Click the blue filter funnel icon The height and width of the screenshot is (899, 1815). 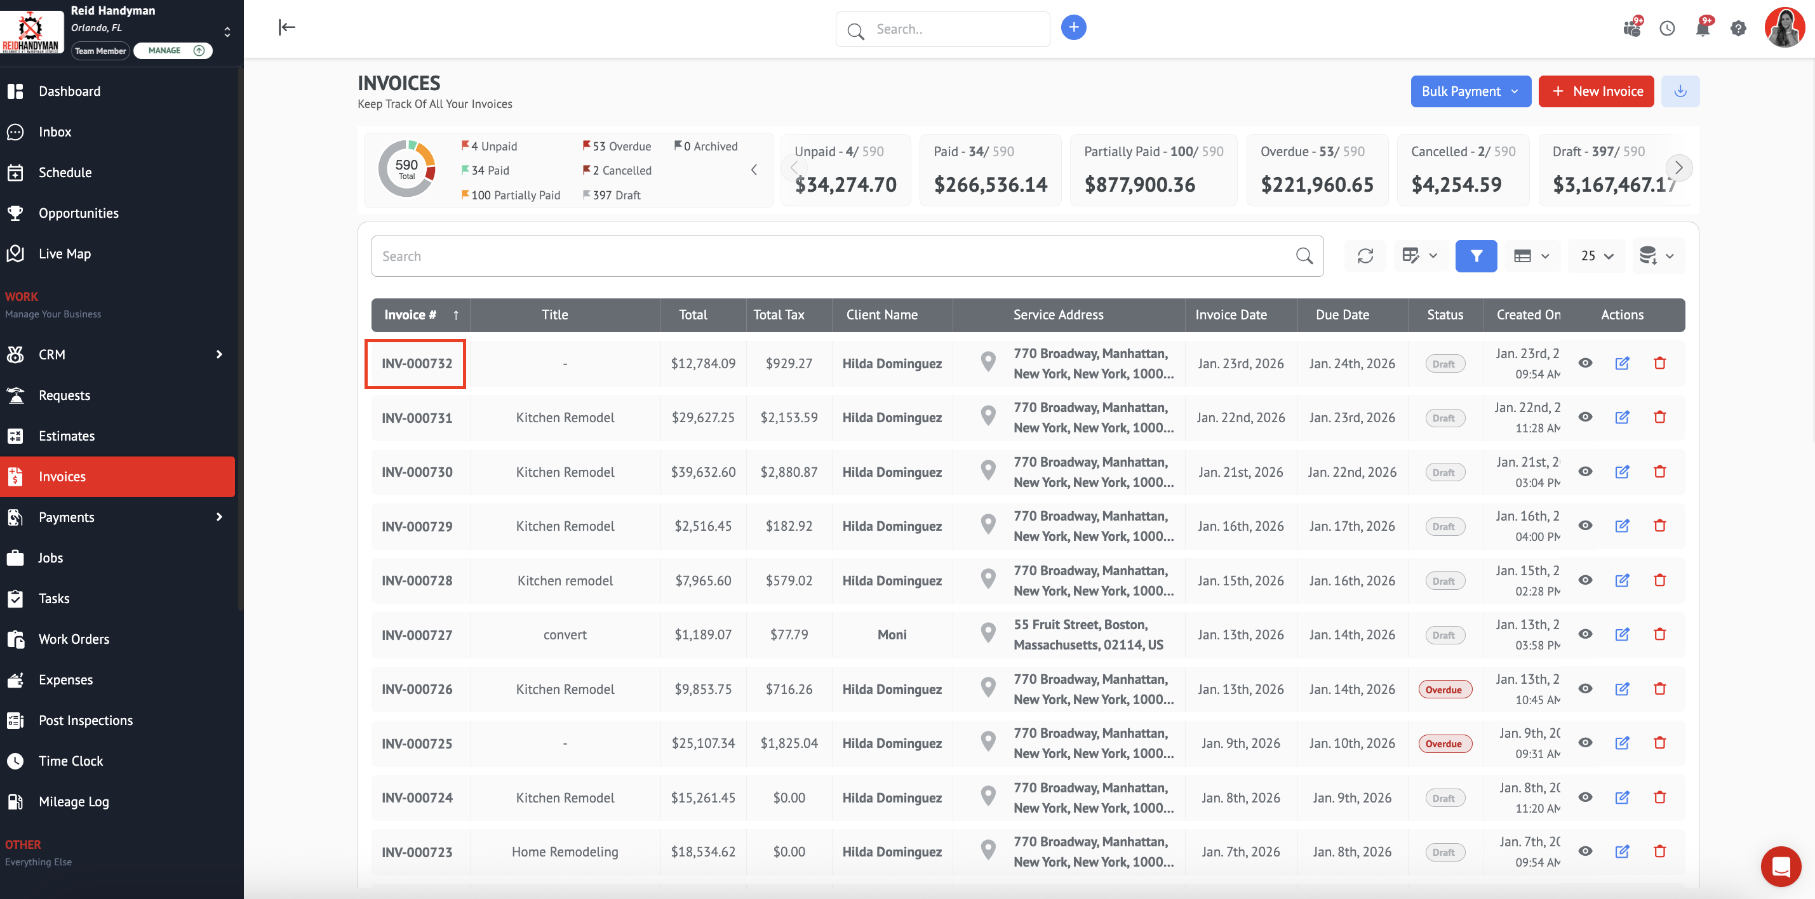click(x=1475, y=256)
